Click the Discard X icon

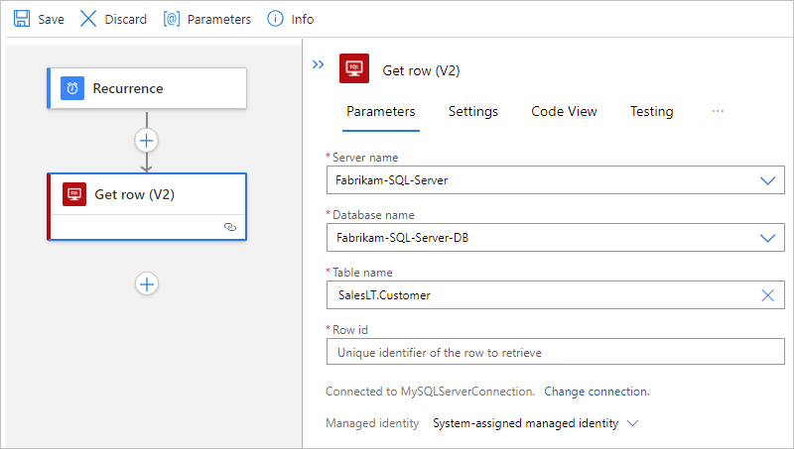(88, 19)
